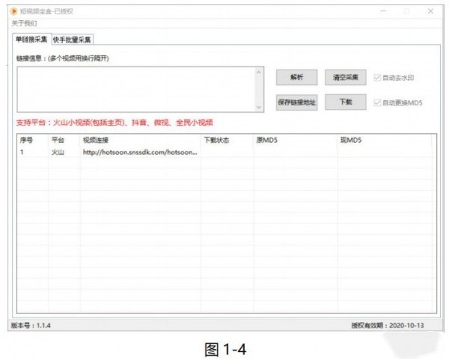Minimize the 短视频宝盒 window
Viewport: 449px width, 361px height.
tap(383, 11)
